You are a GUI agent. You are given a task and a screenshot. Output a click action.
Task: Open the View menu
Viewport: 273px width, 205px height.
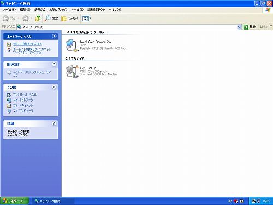tap(40, 10)
